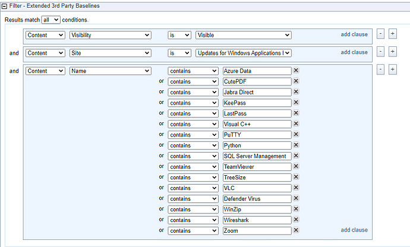Remove the Zoom clause
This screenshot has width=410, height=247.
(x=296, y=230)
